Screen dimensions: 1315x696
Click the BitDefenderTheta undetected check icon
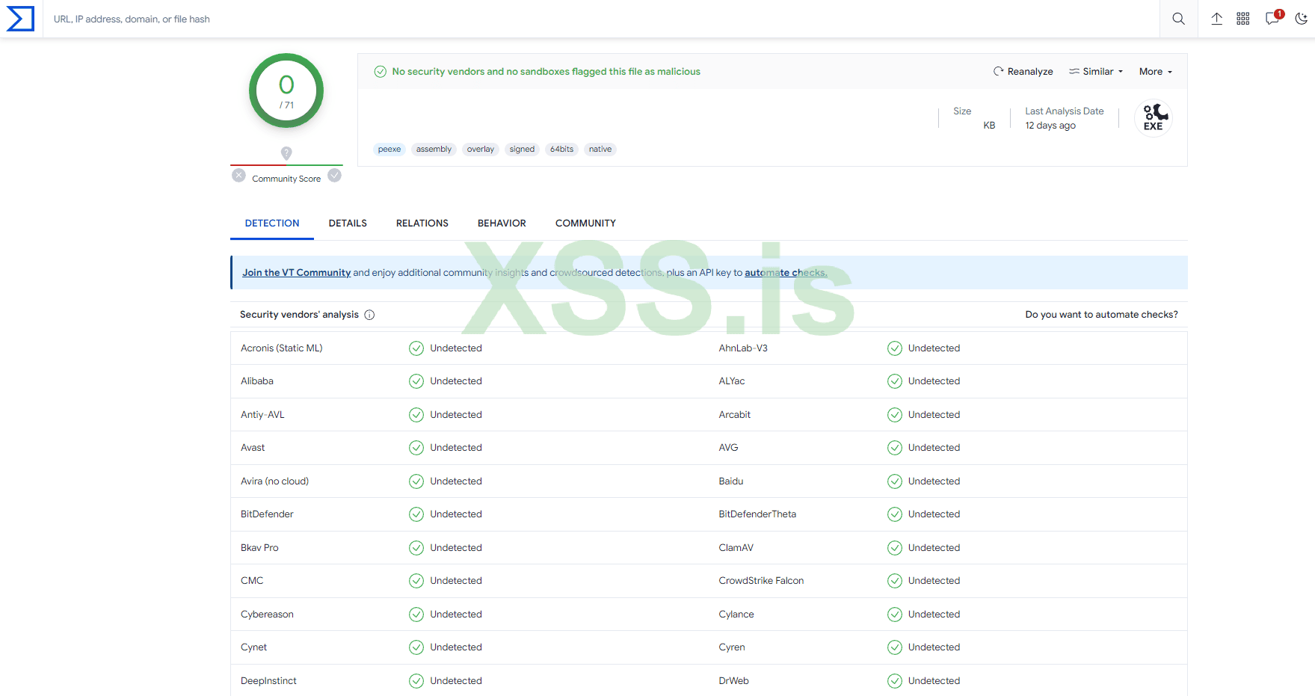(895, 514)
